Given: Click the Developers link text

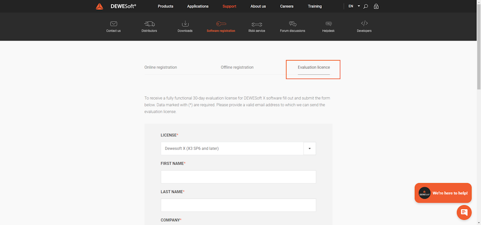Looking at the screenshot, I should pyautogui.click(x=364, y=31).
